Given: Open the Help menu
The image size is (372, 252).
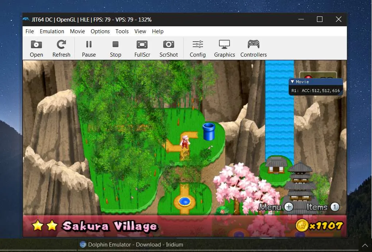Looking at the screenshot, I should [x=158, y=31].
